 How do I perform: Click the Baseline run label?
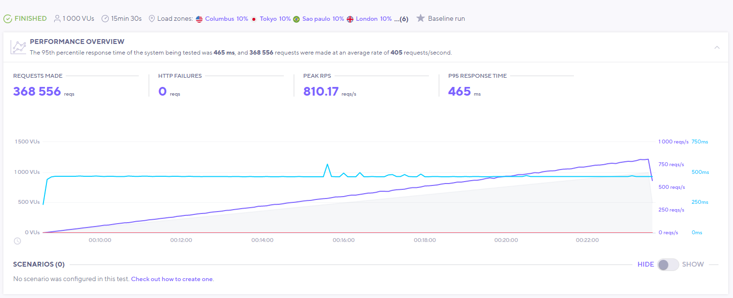446,19
